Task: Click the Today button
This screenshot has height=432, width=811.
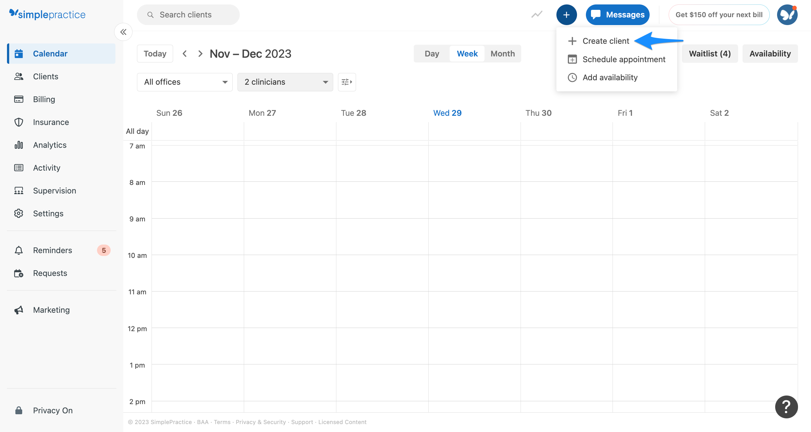Action: [x=155, y=54]
